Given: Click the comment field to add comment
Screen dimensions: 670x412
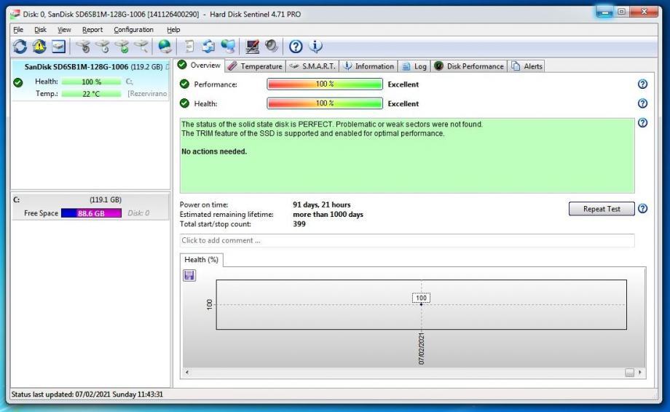Looking at the screenshot, I should point(407,240).
